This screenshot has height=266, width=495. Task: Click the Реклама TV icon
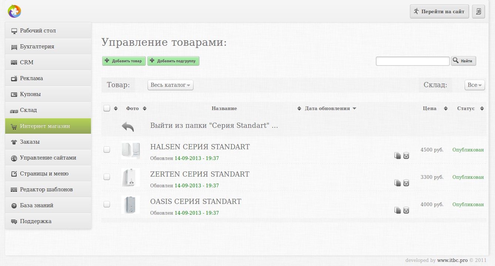[x=14, y=78]
